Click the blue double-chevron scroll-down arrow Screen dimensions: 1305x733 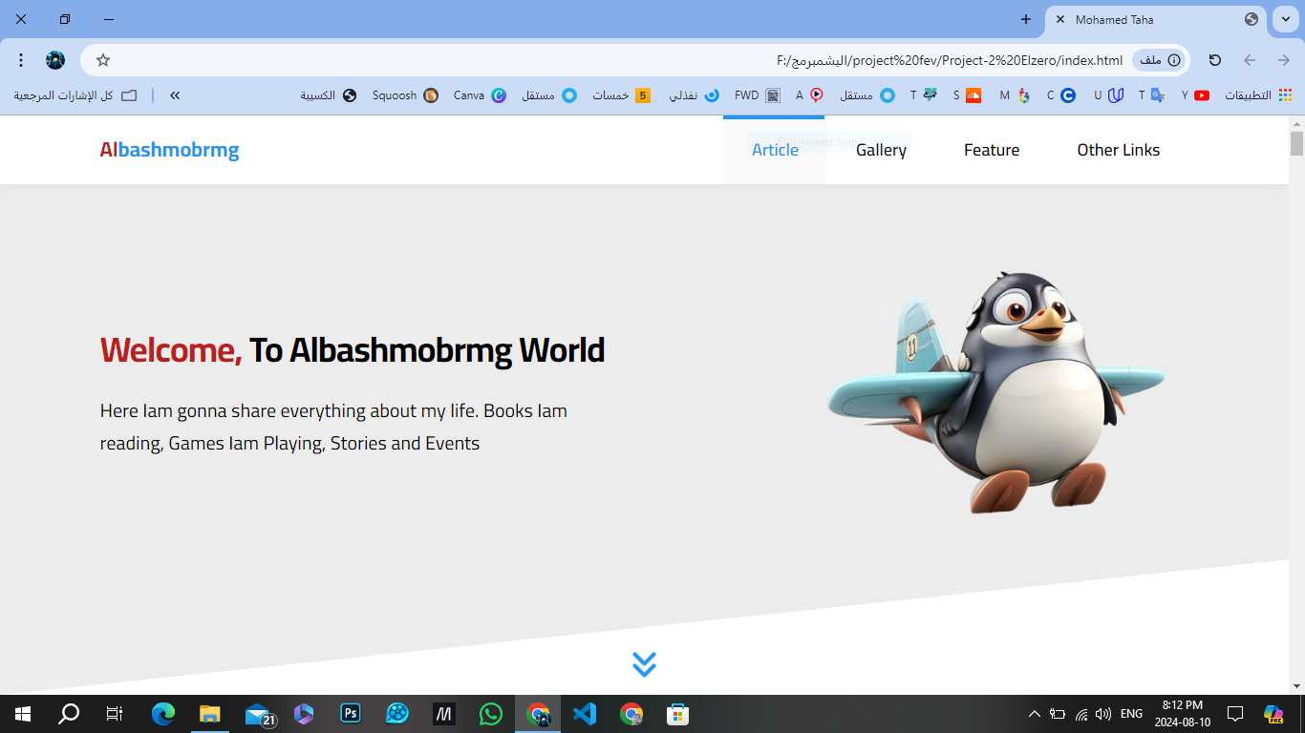tap(644, 664)
